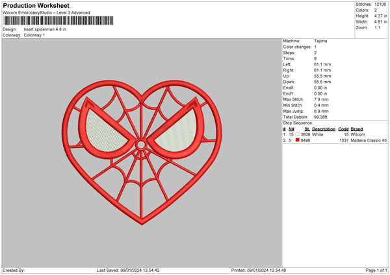Screen dimensions: 390x275
Task: Click the Min Stitch value '0.4 mm'
Action: click(x=321, y=106)
